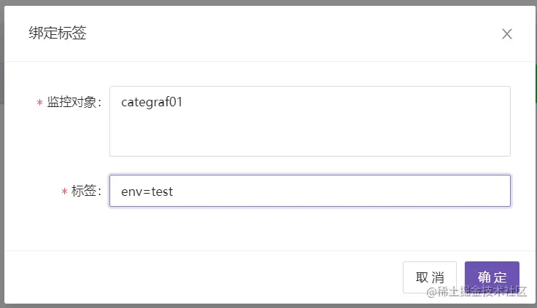This screenshot has height=308, width=537.
Task: Close the 绑定标签 dialog with the X icon
Action: tap(507, 33)
